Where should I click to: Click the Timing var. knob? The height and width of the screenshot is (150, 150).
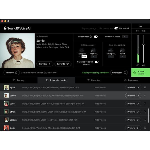111,50
